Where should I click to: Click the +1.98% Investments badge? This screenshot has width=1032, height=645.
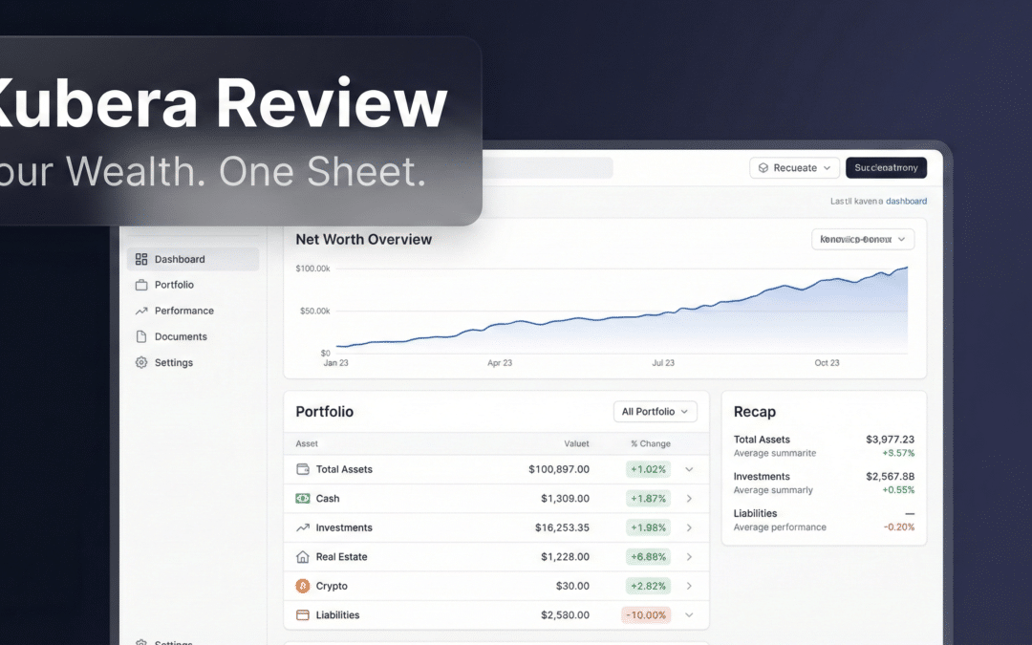point(648,527)
